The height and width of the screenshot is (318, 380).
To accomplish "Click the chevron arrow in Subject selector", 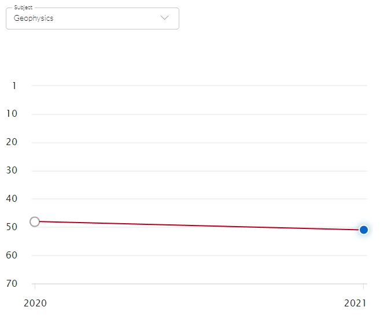I will point(165,18).
